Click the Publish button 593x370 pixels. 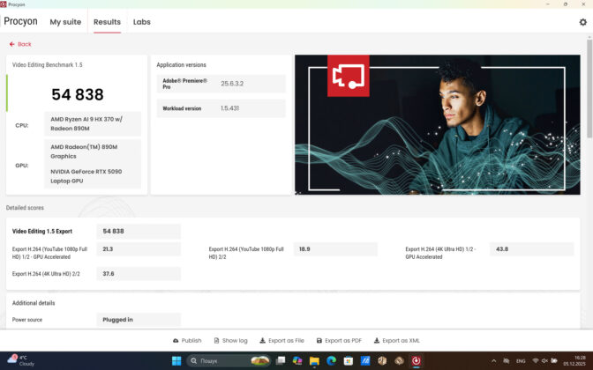(x=187, y=341)
